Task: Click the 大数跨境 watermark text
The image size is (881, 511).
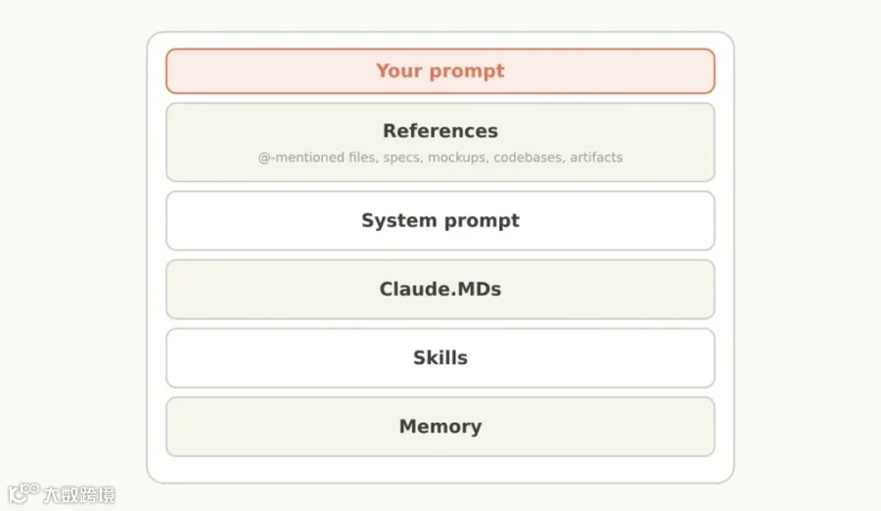Action: click(79, 494)
